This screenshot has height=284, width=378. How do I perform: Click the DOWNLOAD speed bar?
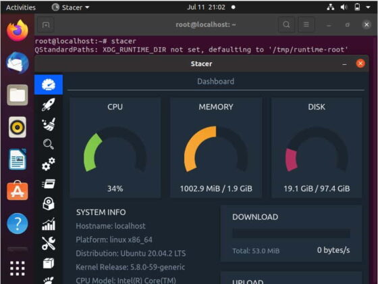tap(291, 233)
